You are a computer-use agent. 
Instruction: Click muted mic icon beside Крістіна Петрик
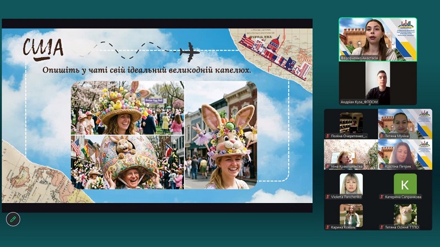[382, 166]
